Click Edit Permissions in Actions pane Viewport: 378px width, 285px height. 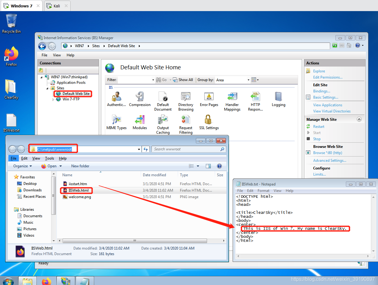[328, 77]
